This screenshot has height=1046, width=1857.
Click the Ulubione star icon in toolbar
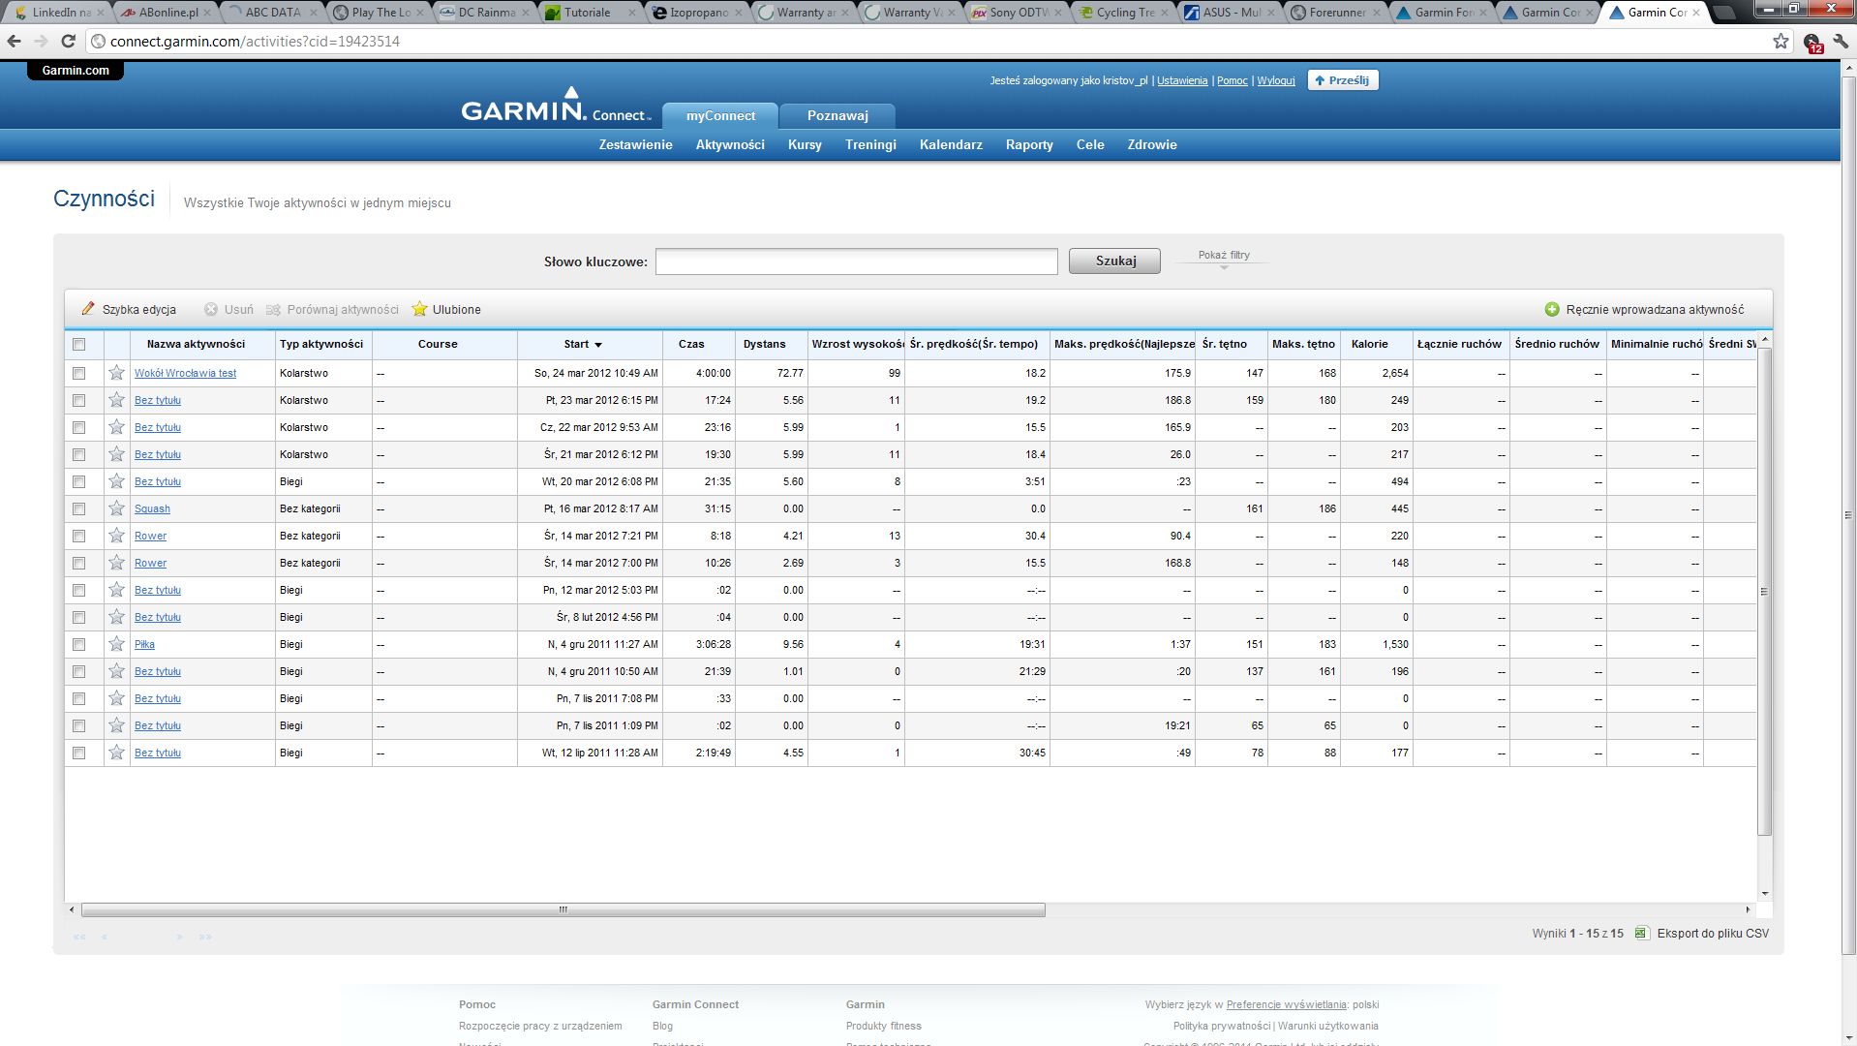coord(419,309)
